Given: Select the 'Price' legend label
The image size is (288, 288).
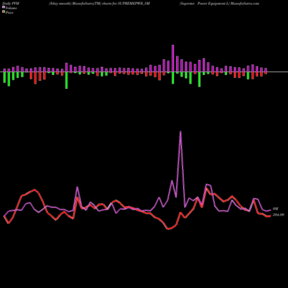Looking at the screenshot, I should click(9, 13).
